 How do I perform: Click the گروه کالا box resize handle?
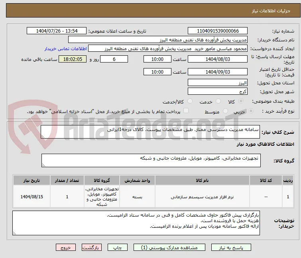click(43, 165)
